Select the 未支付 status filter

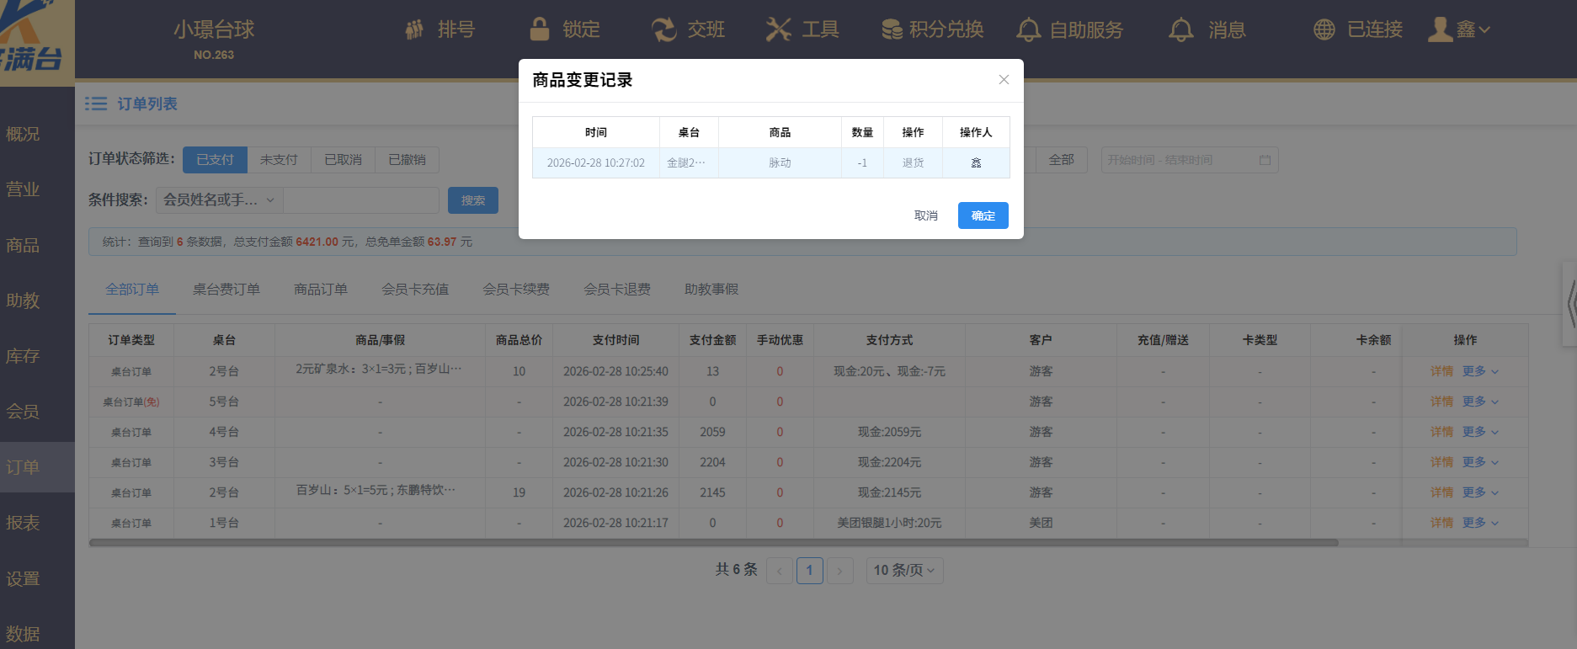[x=279, y=160]
